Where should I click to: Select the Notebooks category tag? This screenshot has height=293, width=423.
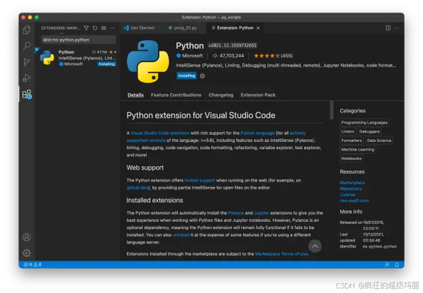pos(351,158)
